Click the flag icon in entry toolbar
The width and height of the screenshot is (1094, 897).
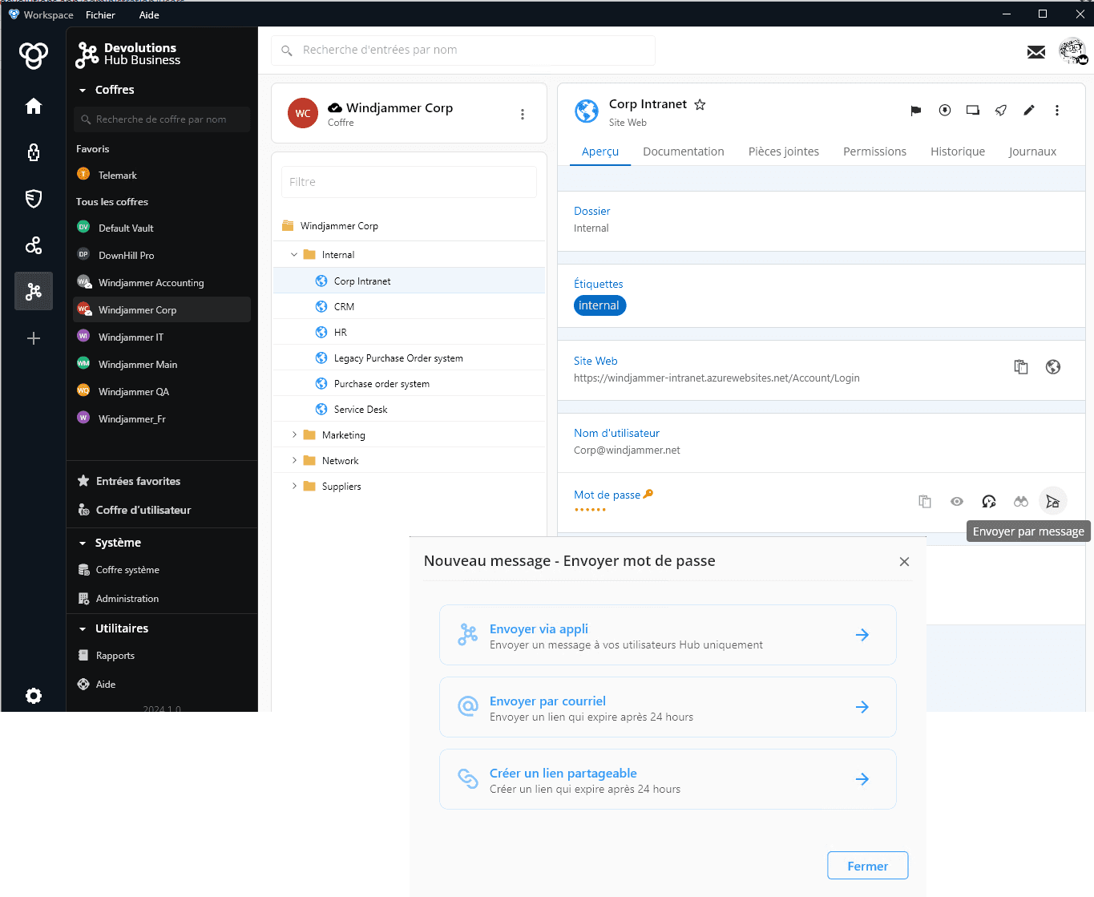click(915, 111)
